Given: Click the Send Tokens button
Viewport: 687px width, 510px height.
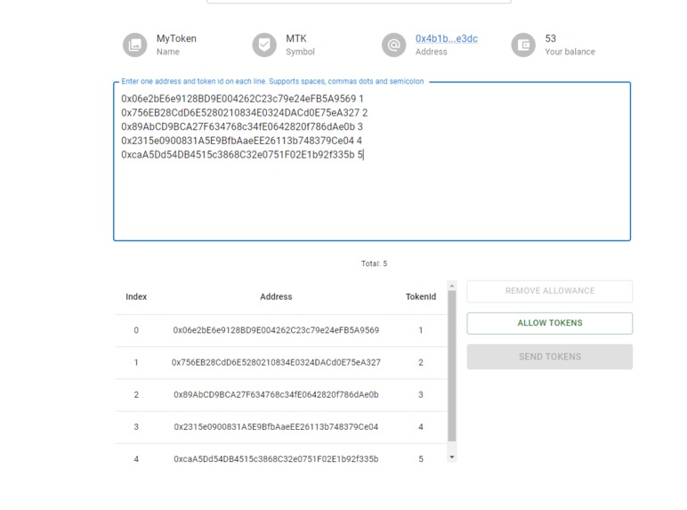Looking at the screenshot, I should (x=550, y=357).
